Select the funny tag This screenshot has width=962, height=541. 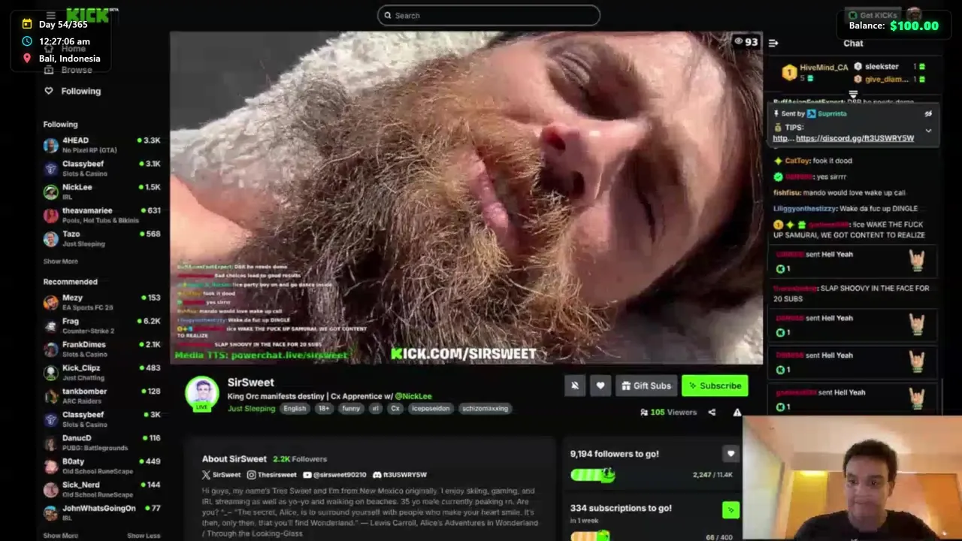351,409
